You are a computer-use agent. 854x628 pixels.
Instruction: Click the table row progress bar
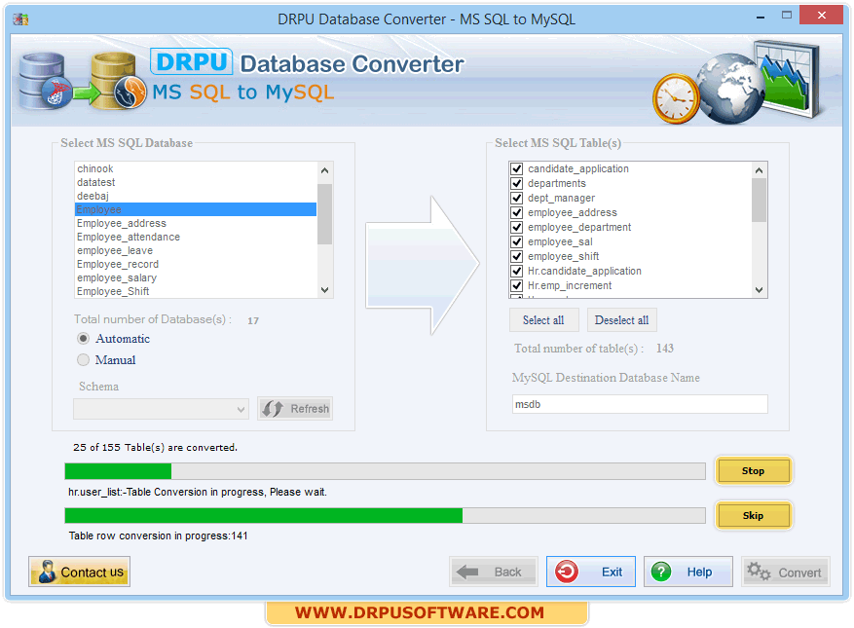[385, 515]
